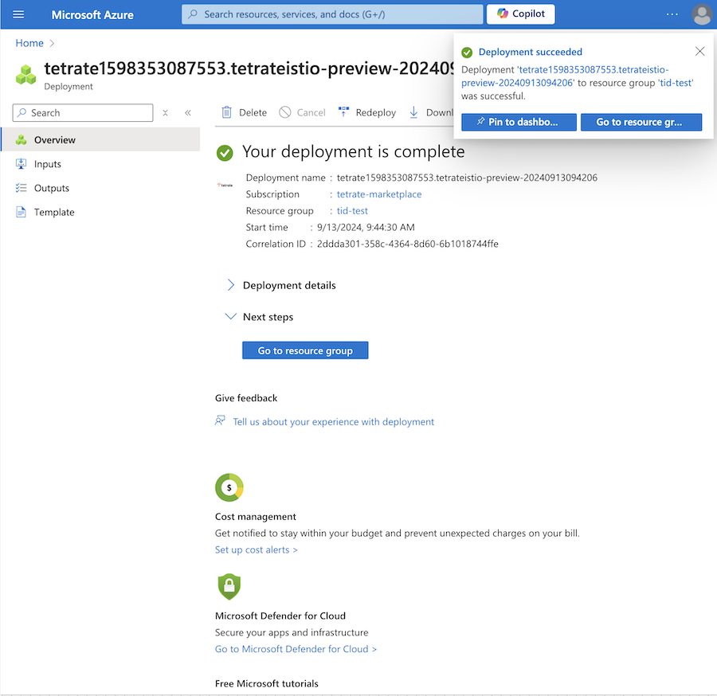Click the Cost management heading
717x696 pixels.
pyautogui.click(x=255, y=516)
